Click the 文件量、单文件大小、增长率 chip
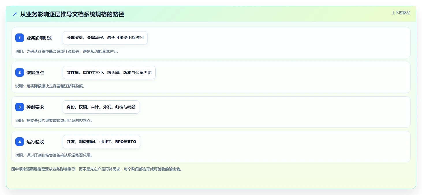The image size is (422, 195). coord(109,72)
